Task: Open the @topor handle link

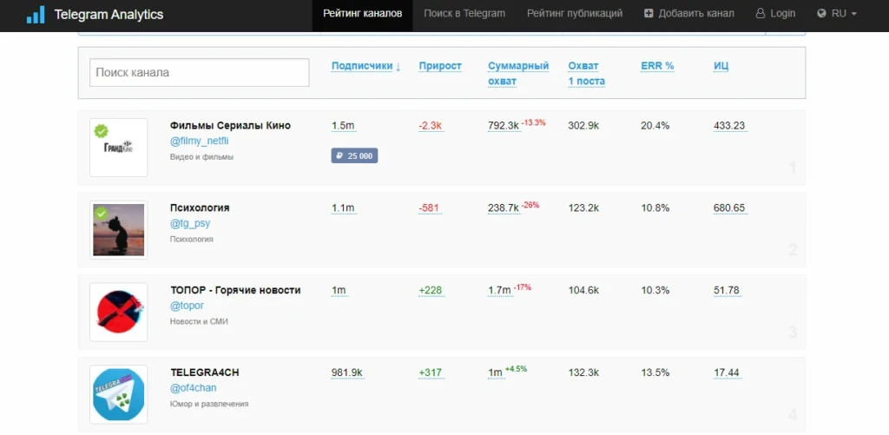Action: click(x=187, y=306)
